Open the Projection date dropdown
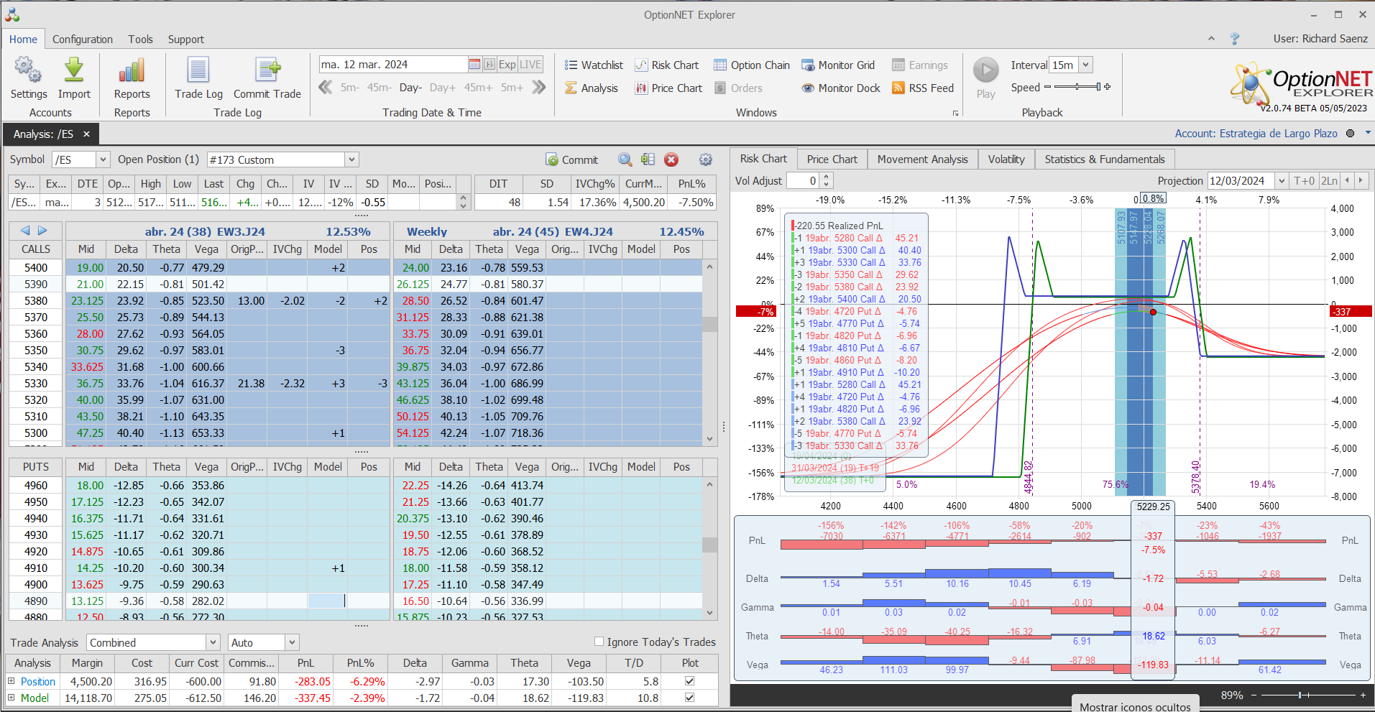The width and height of the screenshot is (1375, 712). click(x=1282, y=181)
